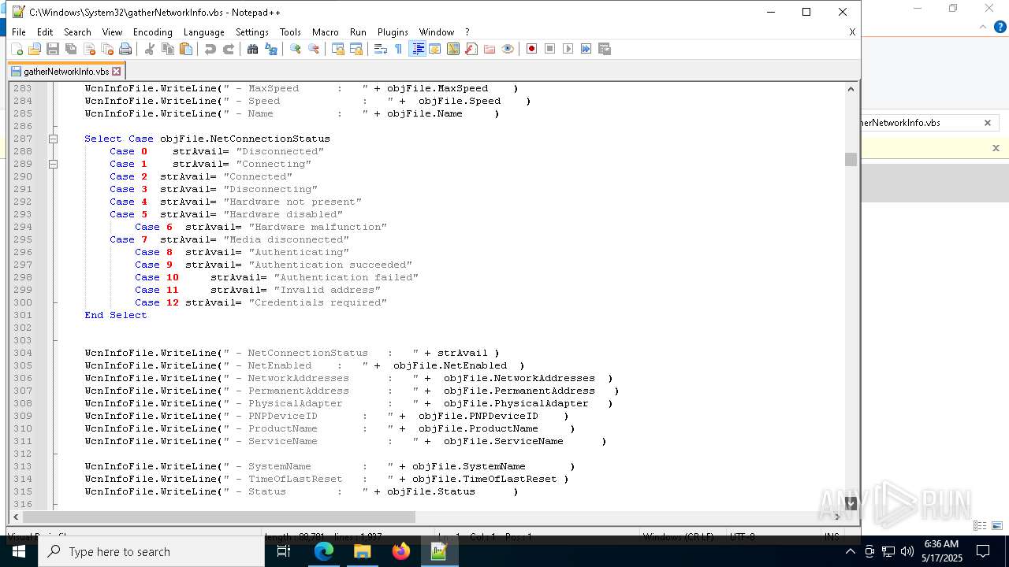Click the horizontal scrollbar thumb
This screenshot has width=1009, height=567.
point(219,517)
